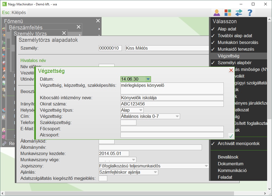Close the Főmenü panel

(98, 21)
